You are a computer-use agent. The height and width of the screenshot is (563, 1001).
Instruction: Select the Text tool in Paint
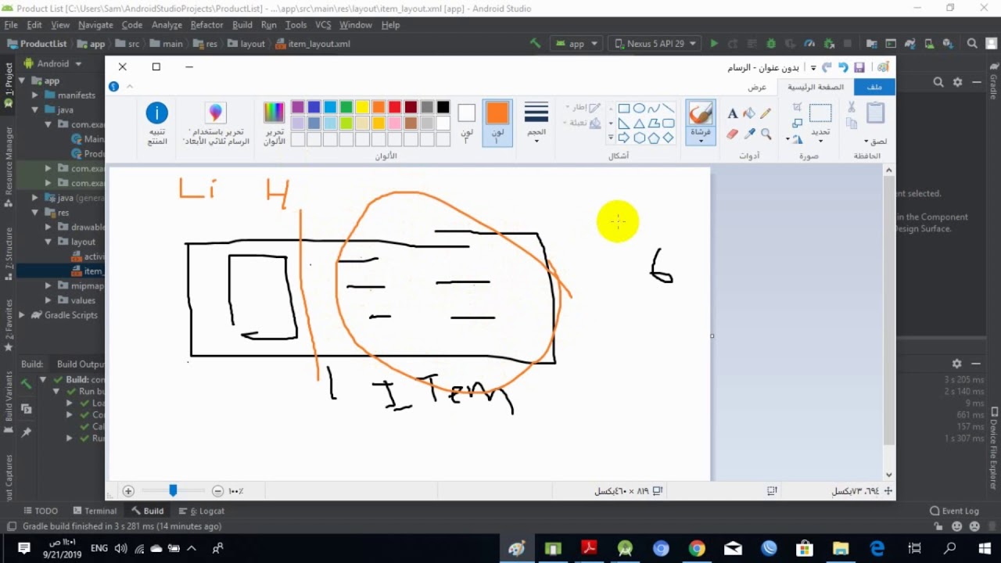click(x=733, y=113)
